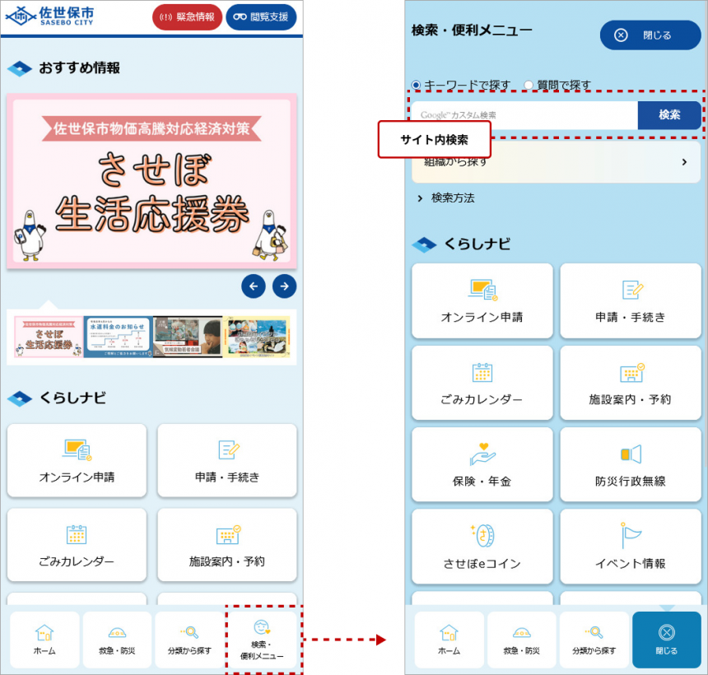Open the 検索・便利メニュー bottom tab

[262, 640]
